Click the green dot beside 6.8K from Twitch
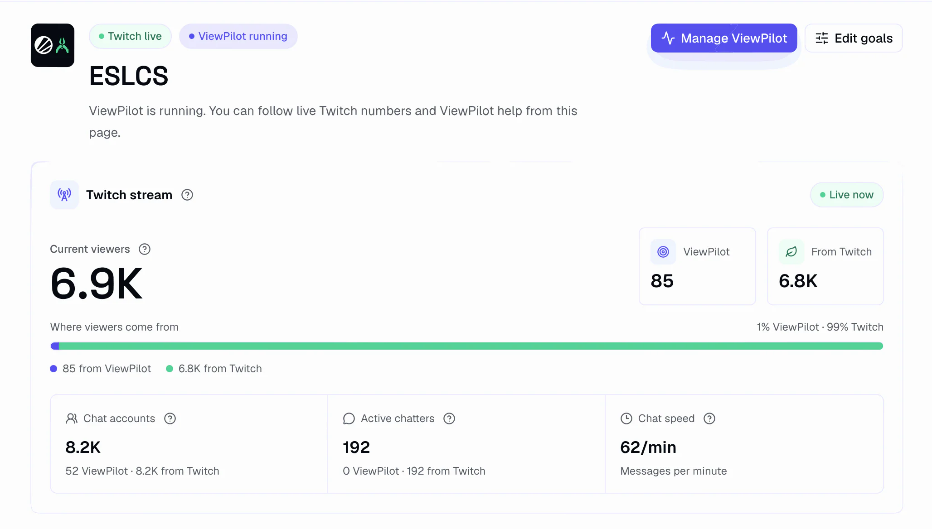The width and height of the screenshot is (932, 529). 170,369
